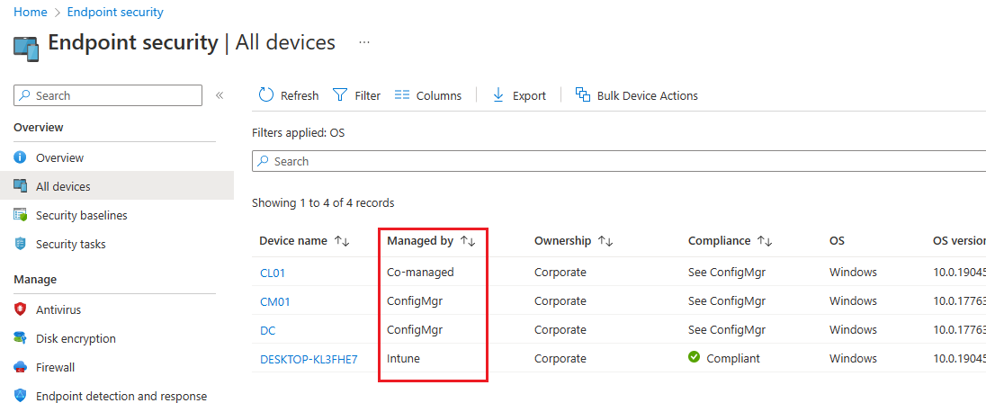Open device DC
The image size is (986, 403).
coord(267,330)
